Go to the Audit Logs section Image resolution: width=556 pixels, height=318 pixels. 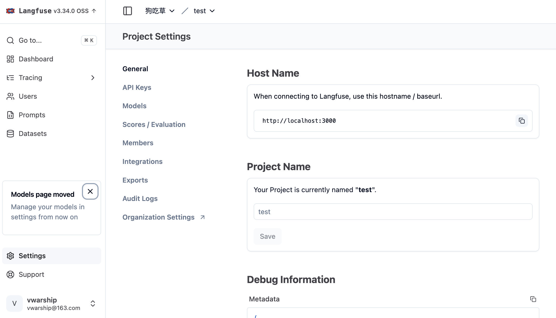pos(140,199)
